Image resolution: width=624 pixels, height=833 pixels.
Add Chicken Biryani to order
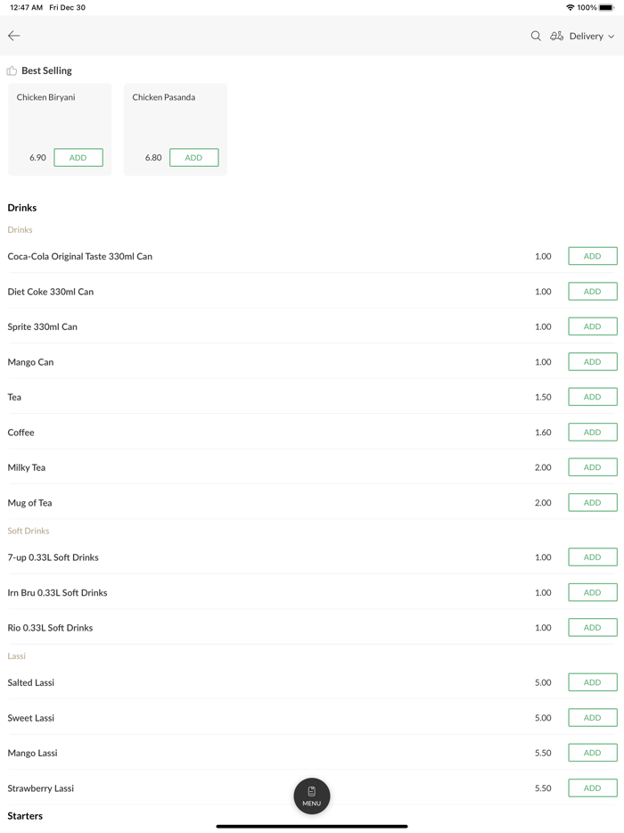(78, 158)
